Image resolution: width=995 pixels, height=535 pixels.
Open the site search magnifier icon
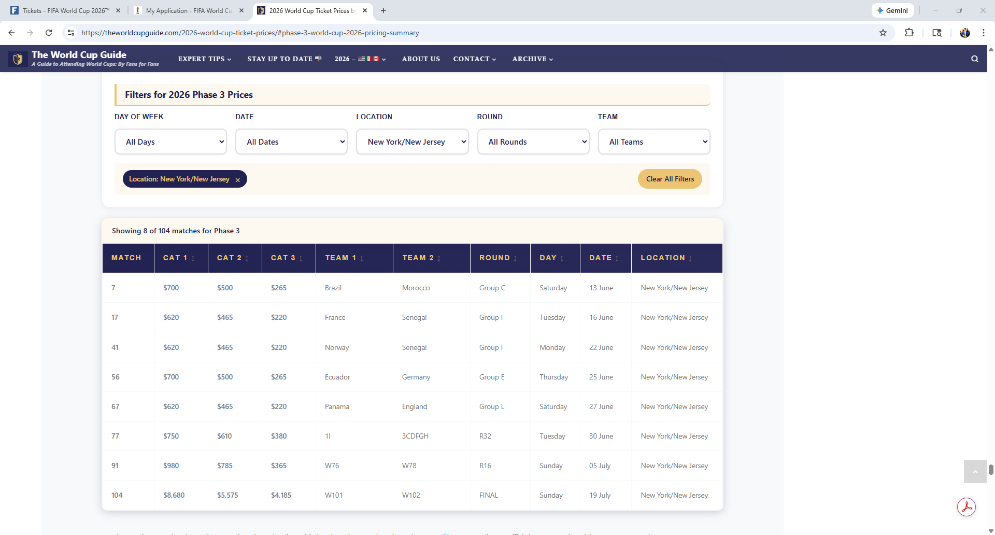[x=974, y=59]
